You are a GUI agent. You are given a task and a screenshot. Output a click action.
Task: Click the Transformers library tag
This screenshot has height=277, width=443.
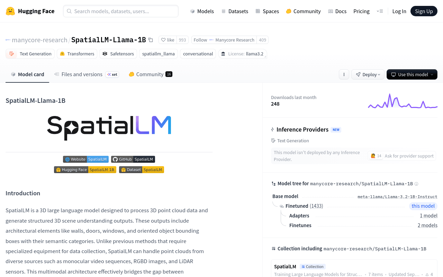coord(77,54)
